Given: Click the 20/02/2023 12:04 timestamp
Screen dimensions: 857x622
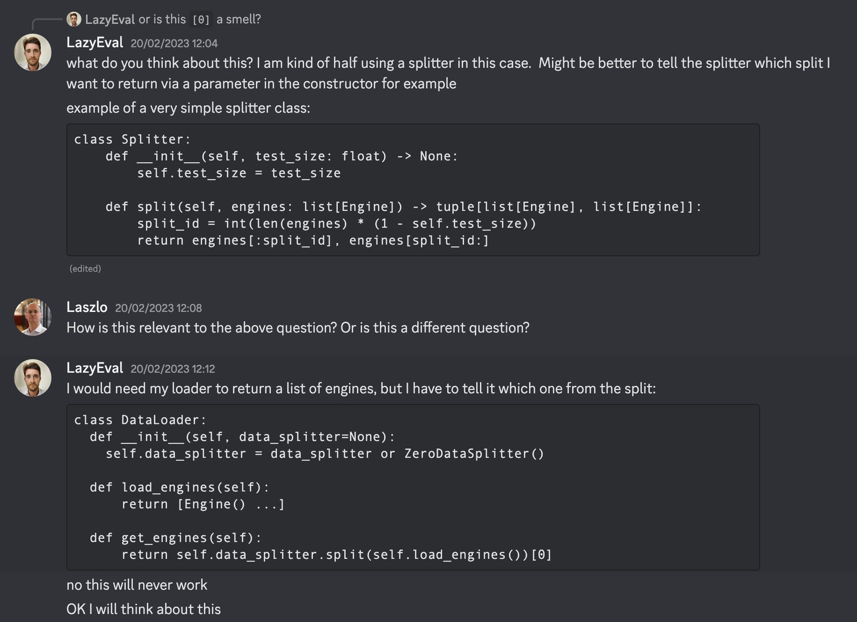Looking at the screenshot, I should [174, 43].
